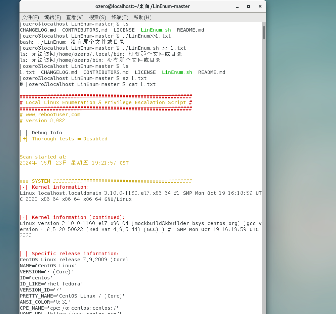
Task: Open the 查看(V) menu
Action: (x=75, y=17)
